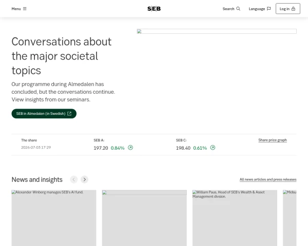Click the 0.61% change value
The height and width of the screenshot is (246, 308).
(x=200, y=148)
